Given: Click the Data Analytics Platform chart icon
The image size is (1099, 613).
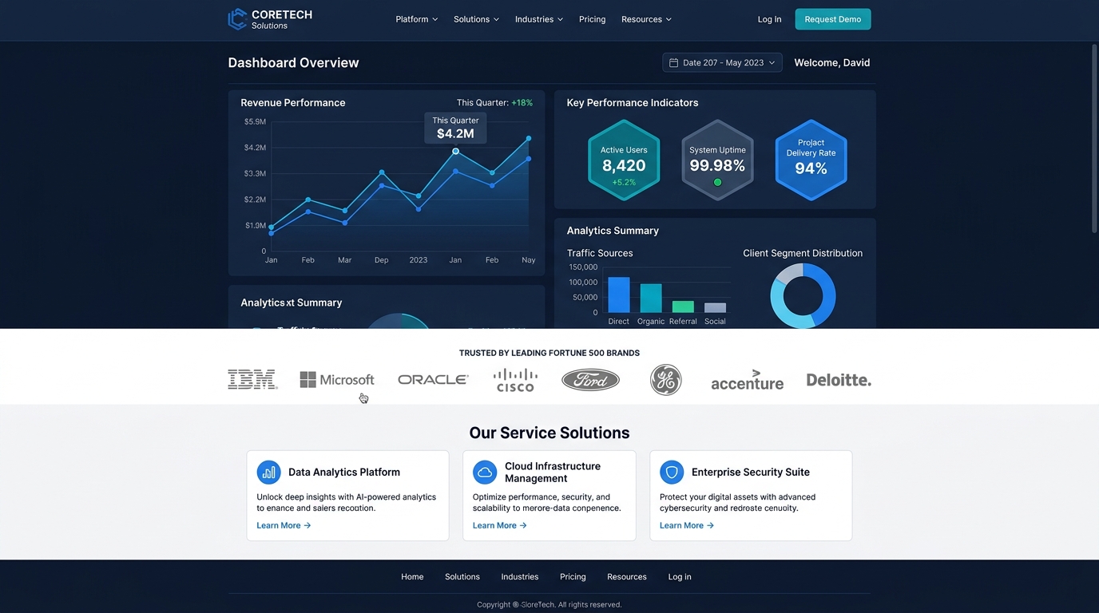Looking at the screenshot, I should pos(268,472).
